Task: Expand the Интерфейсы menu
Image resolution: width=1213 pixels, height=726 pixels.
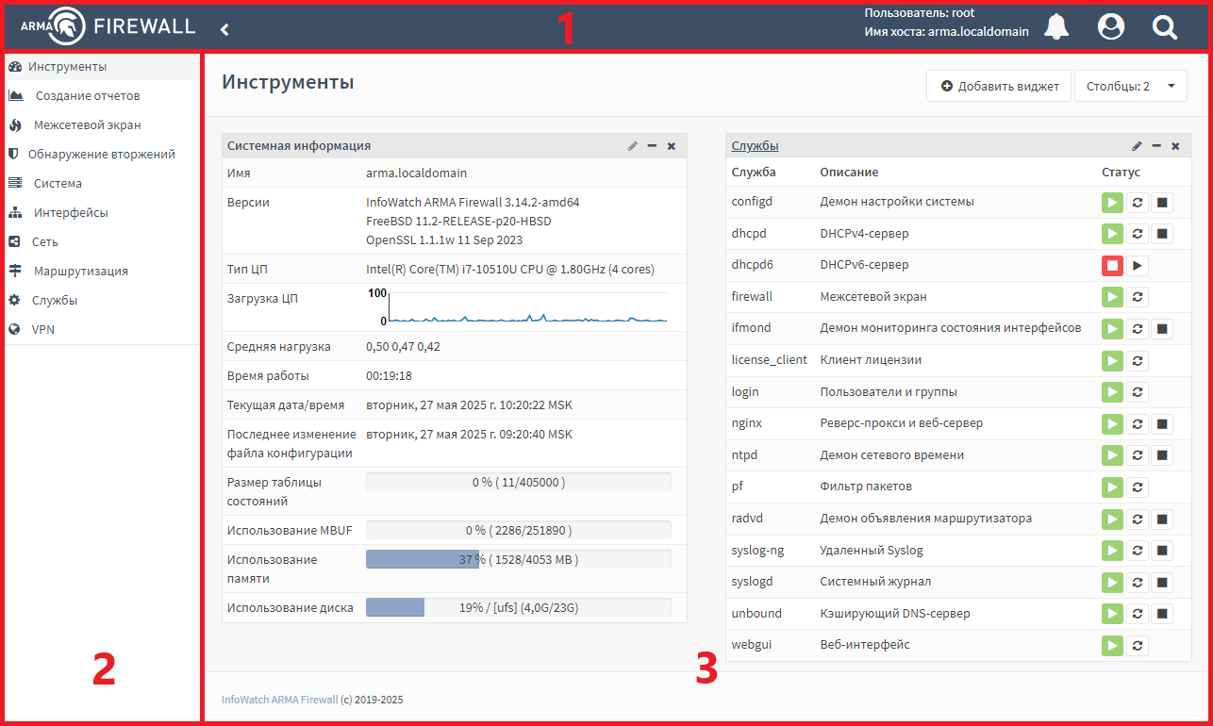Action: pos(102,213)
